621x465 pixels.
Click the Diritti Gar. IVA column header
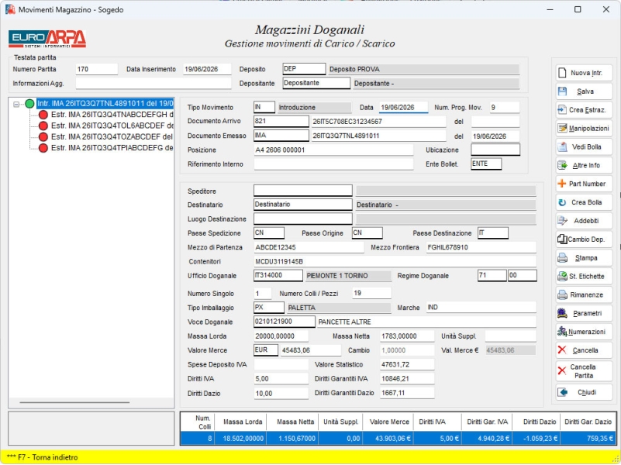coord(487,422)
